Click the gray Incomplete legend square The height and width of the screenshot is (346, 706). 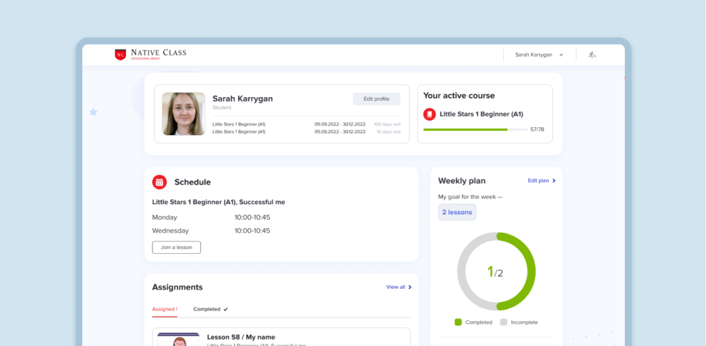504,322
